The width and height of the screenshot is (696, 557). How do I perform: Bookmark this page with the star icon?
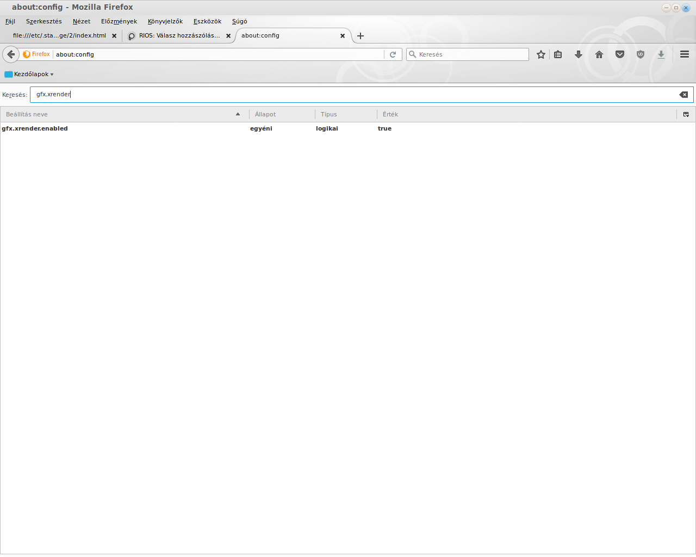[541, 54]
